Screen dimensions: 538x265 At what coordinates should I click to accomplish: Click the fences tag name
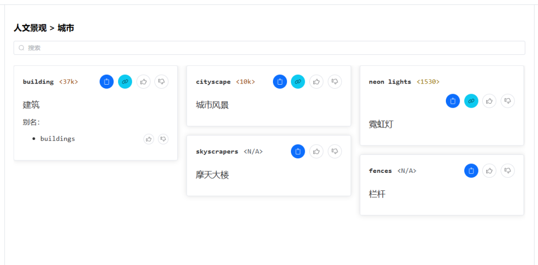coord(380,170)
